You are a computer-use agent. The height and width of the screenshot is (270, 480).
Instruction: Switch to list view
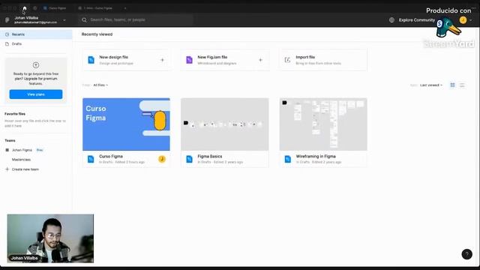point(462,85)
